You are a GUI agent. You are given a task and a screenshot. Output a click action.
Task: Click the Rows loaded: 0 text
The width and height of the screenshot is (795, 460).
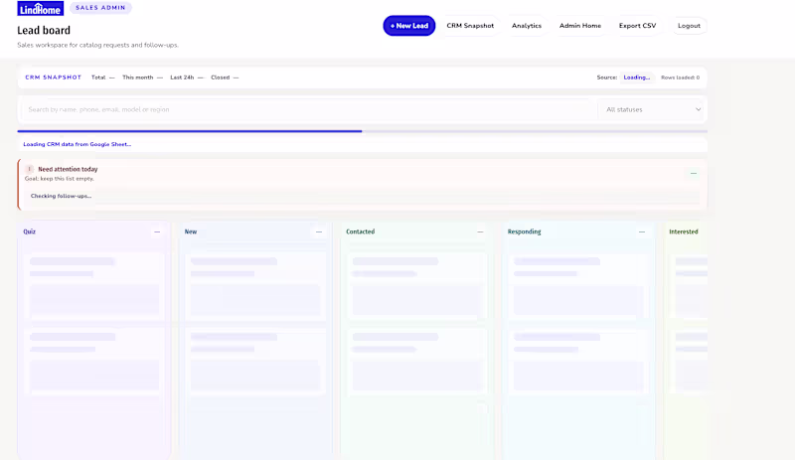pos(680,77)
